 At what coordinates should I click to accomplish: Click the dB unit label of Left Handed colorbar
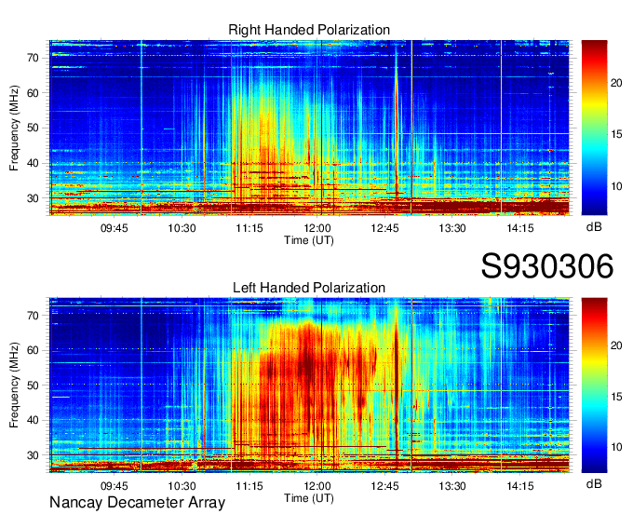[x=594, y=483]
